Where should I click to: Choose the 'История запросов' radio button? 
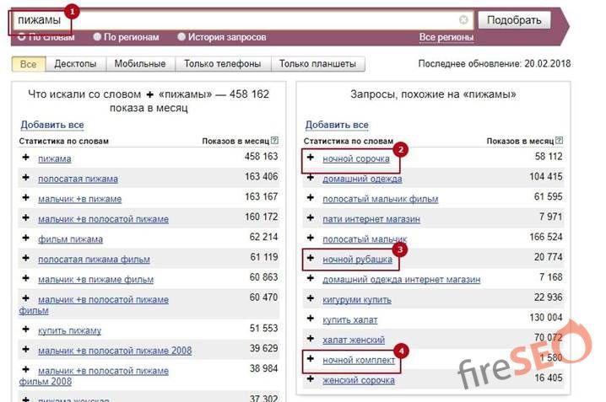tap(181, 37)
